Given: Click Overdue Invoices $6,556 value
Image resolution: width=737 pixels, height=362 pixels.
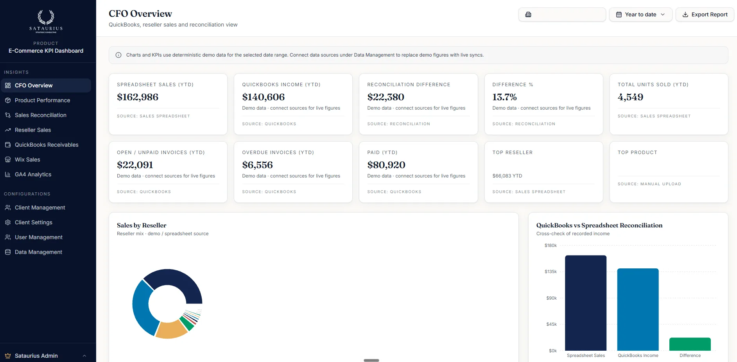Looking at the screenshot, I should 257,165.
